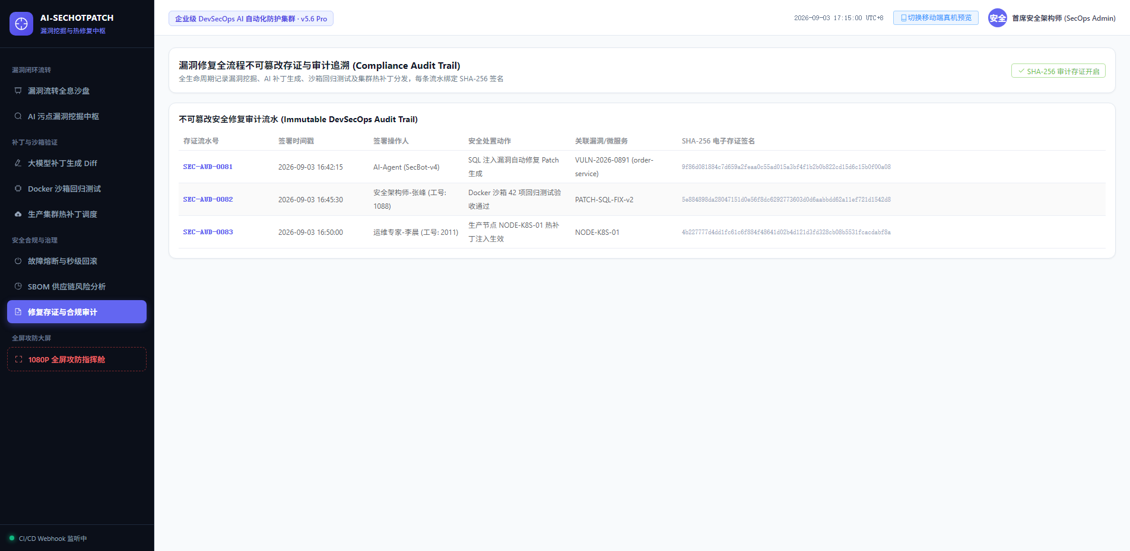Click timestamp 2026-09-03 16:45:30
Viewport: 1130px width, 551px height.
point(310,200)
